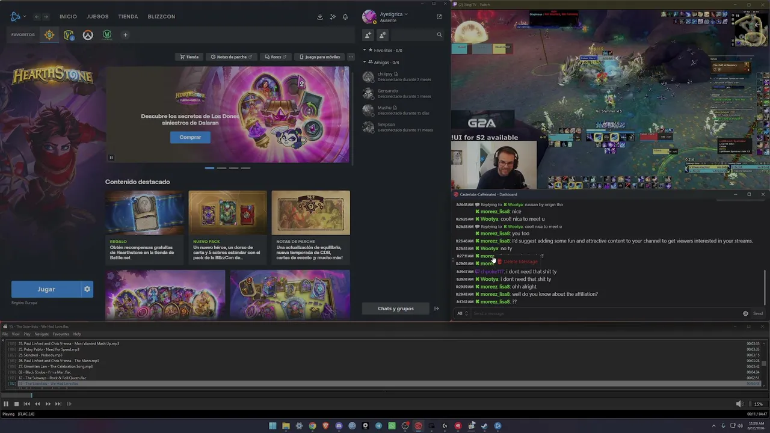Image resolution: width=770 pixels, height=433 pixels.
Task: Open the REGALO featured card thumbnail
Action: pyautogui.click(x=144, y=213)
